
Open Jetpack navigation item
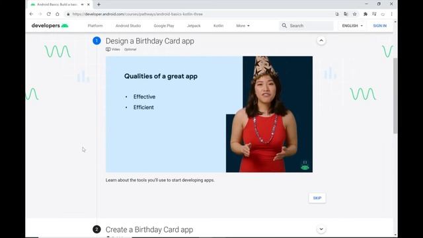point(194,26)
